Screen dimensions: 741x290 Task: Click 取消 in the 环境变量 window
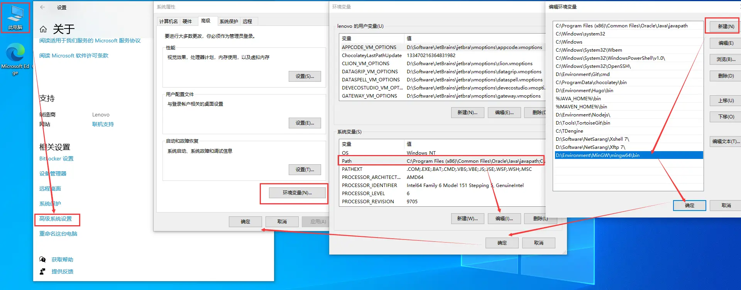click(539, 243)
